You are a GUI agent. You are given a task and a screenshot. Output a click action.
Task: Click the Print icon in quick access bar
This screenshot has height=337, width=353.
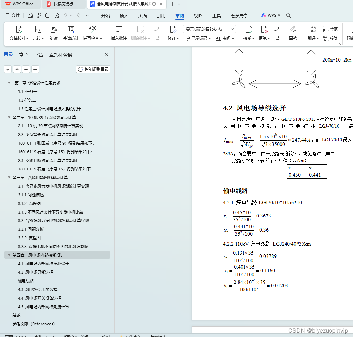click(48, 15)
